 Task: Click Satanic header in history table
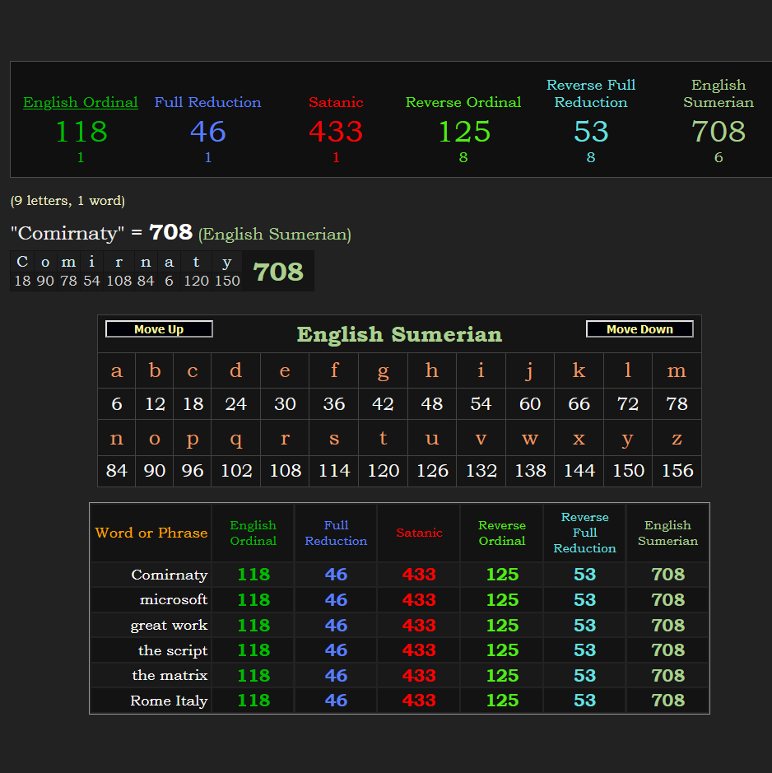click(419, 533)
